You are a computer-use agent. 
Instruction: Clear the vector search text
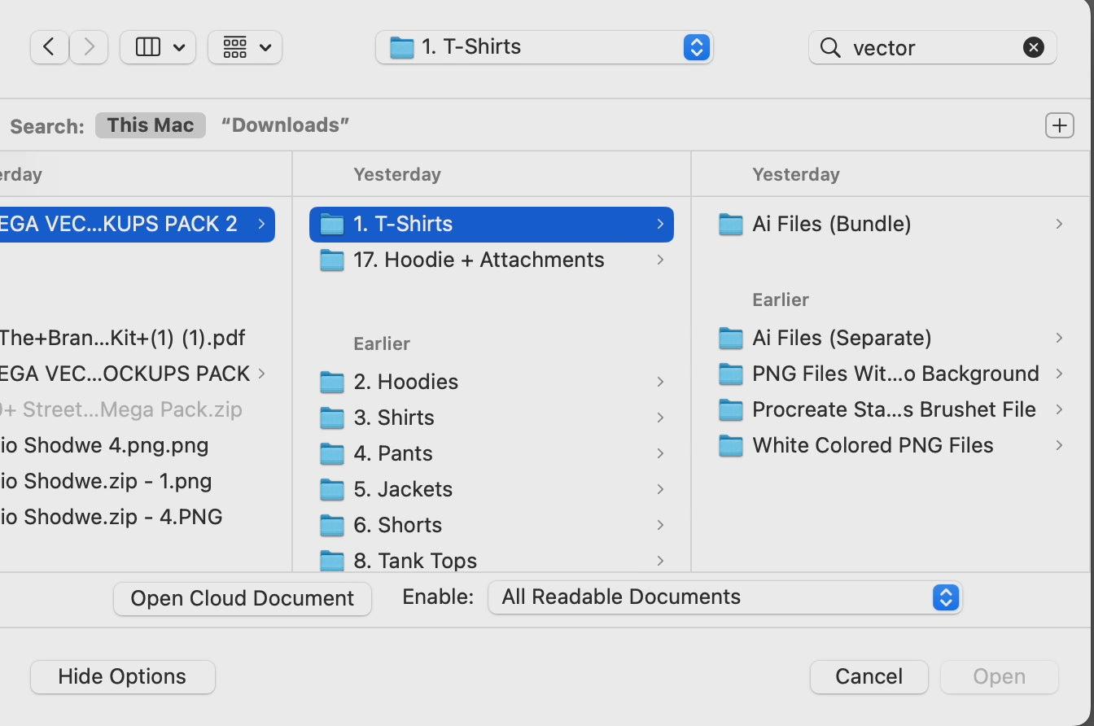(x=1033, y=48)
